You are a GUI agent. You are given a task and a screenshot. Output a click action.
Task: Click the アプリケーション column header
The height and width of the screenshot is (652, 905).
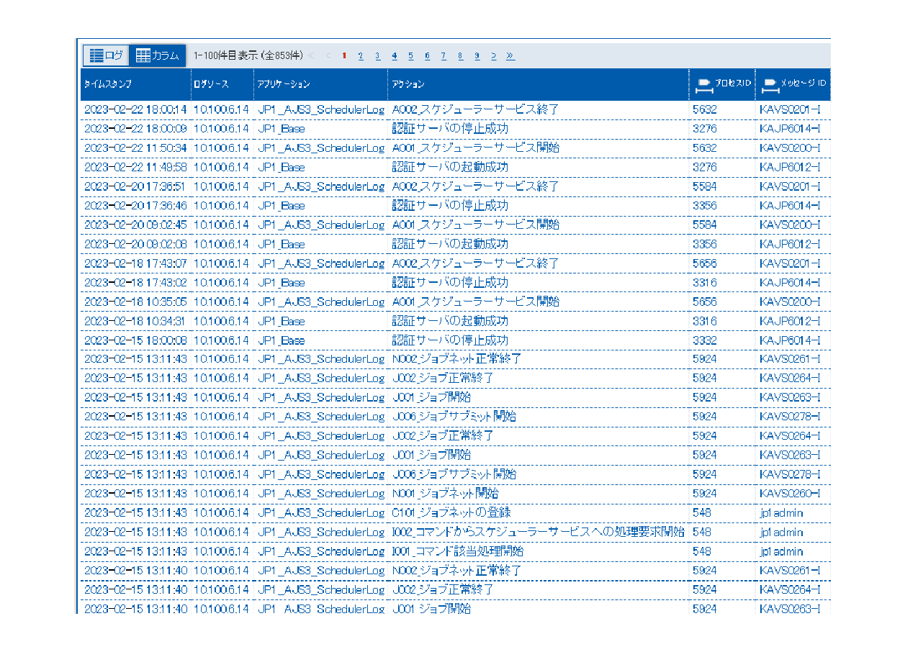coord(284,84)
